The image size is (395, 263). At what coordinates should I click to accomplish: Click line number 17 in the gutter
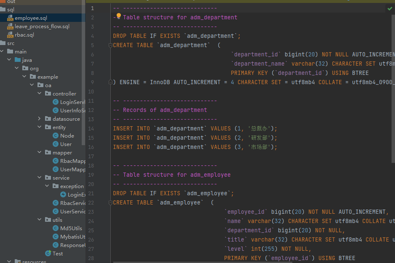point(91,156)
